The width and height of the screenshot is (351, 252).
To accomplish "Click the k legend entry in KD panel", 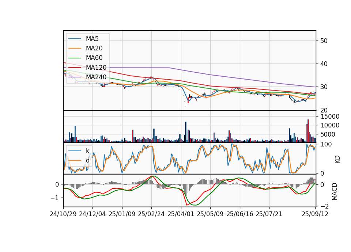I will 87,150.
